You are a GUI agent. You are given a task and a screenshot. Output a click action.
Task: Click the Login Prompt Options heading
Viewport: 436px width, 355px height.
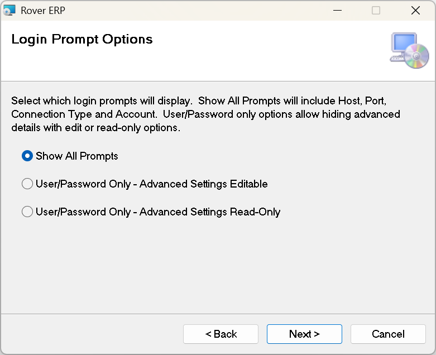(82, 39)
